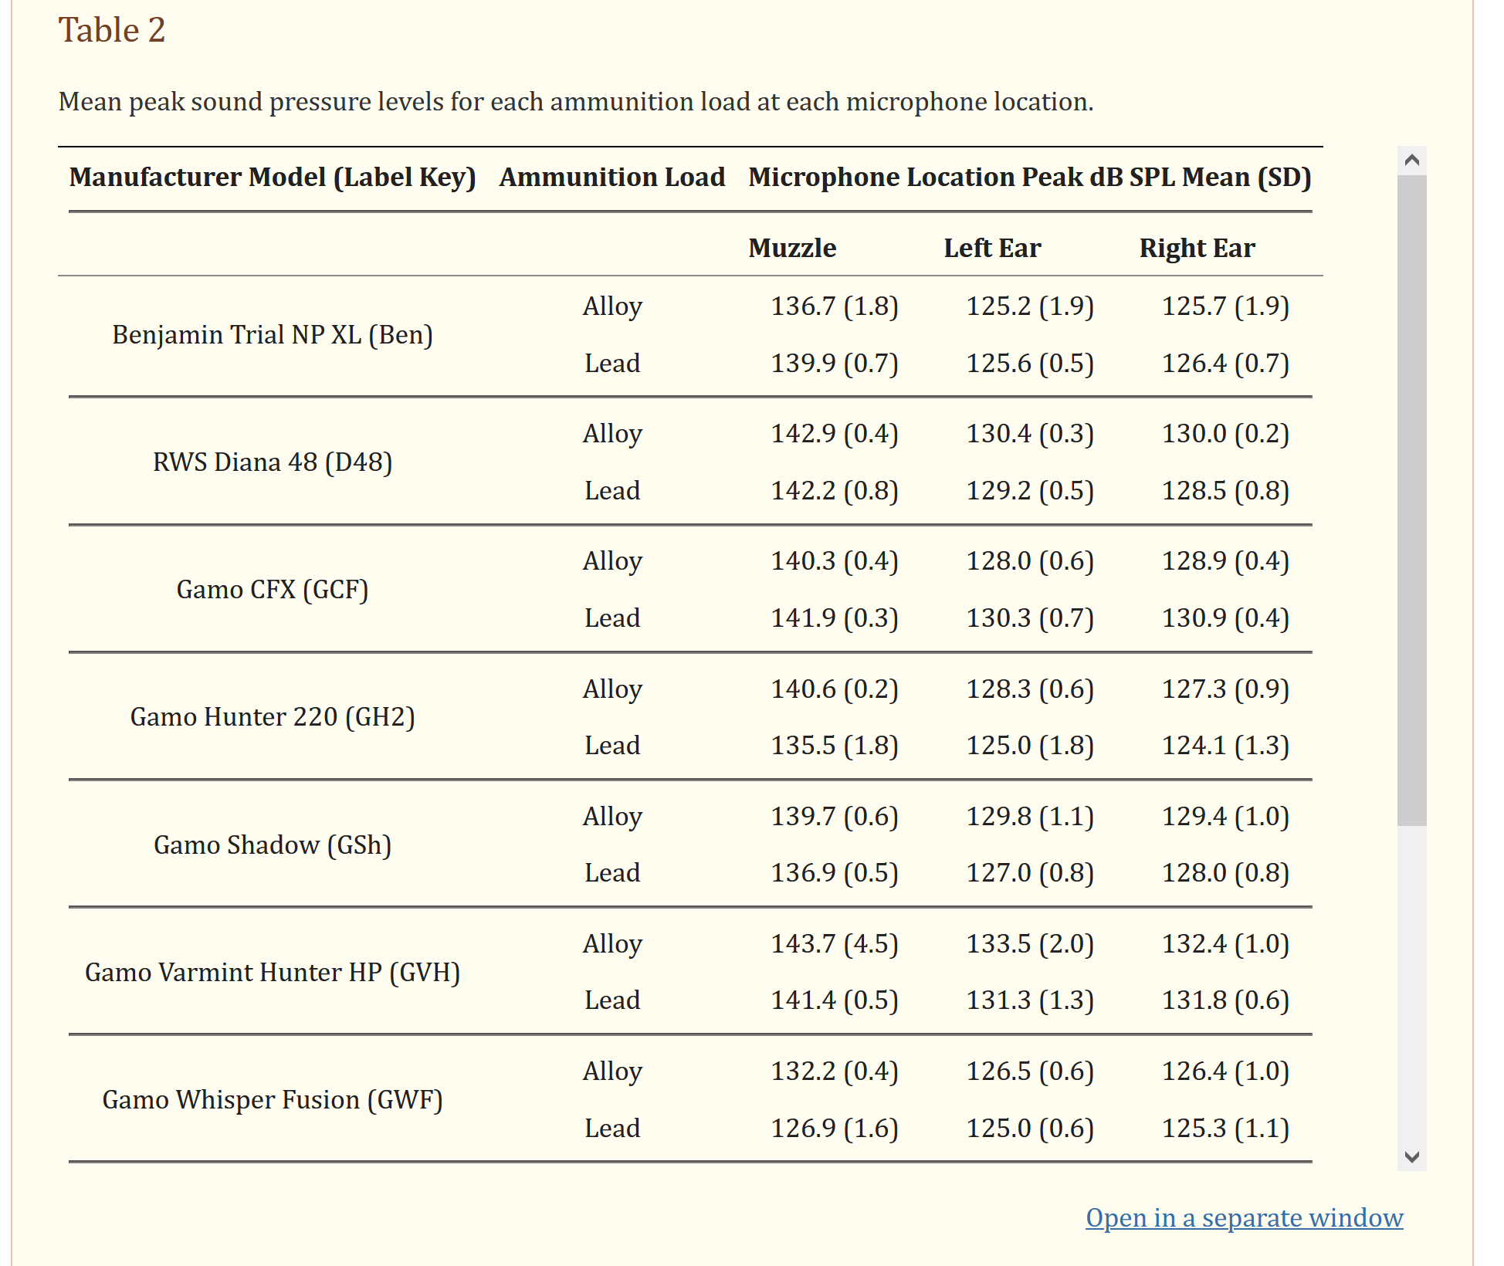
Task: Select the "Gamo Varmint Hunter HP (GVH)" row label
Action: (x=273, y=973)
